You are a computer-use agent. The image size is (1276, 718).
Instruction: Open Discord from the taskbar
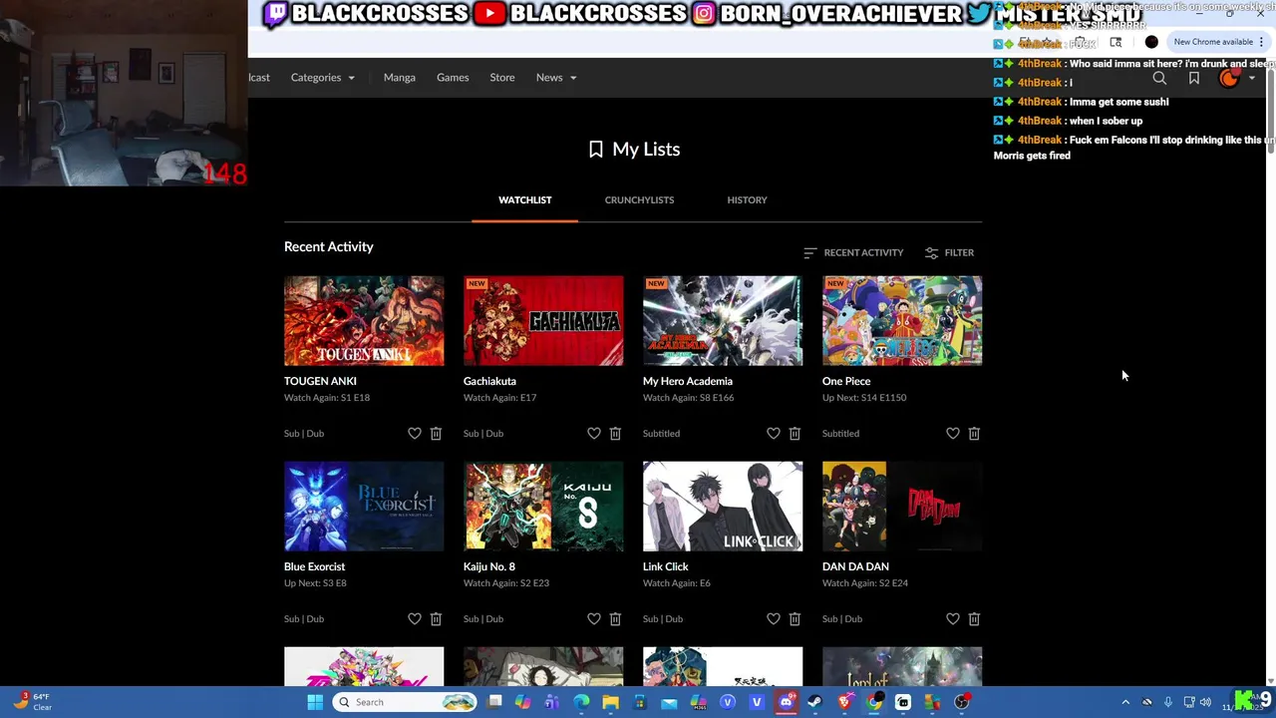point(786,702)
